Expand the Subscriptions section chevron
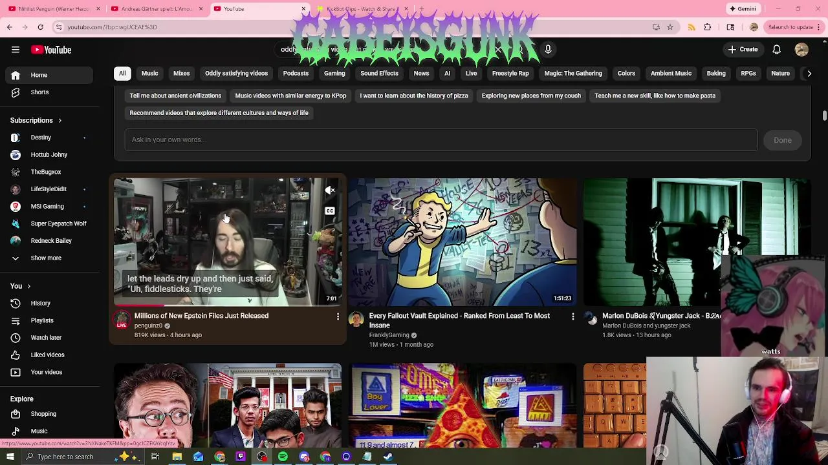Image resolution: width=828 pixels, height=465 pixels. tap(60, 121)
